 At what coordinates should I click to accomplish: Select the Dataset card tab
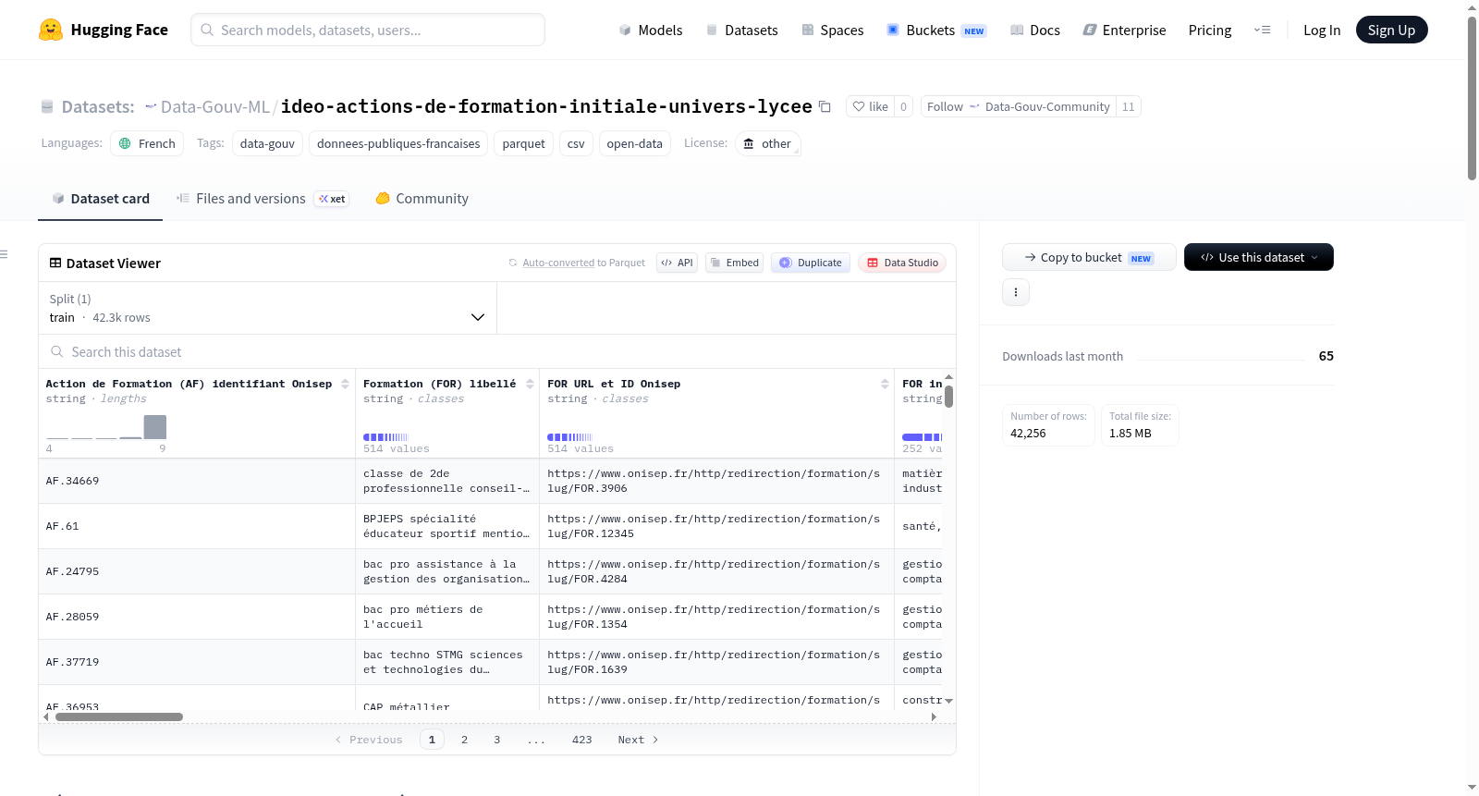point(100,199)
